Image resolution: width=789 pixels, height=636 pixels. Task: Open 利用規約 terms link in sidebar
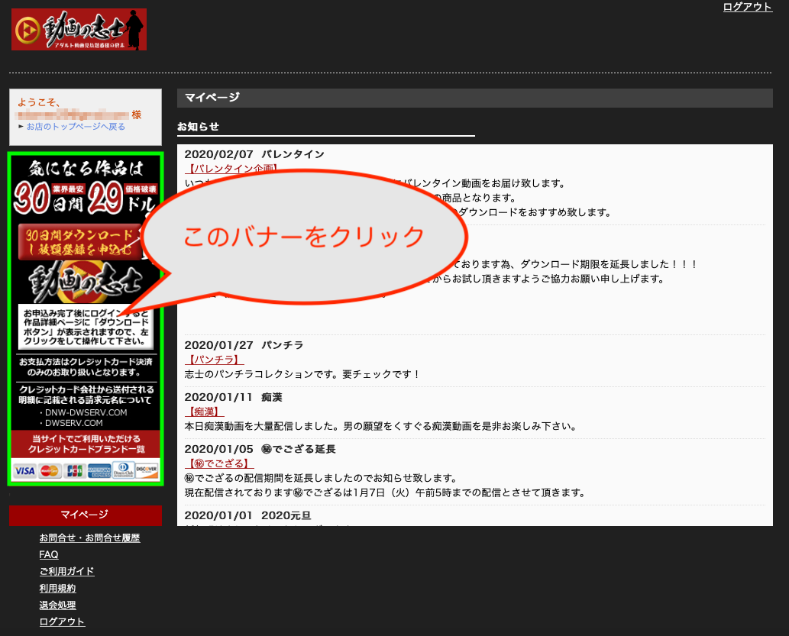57,589
